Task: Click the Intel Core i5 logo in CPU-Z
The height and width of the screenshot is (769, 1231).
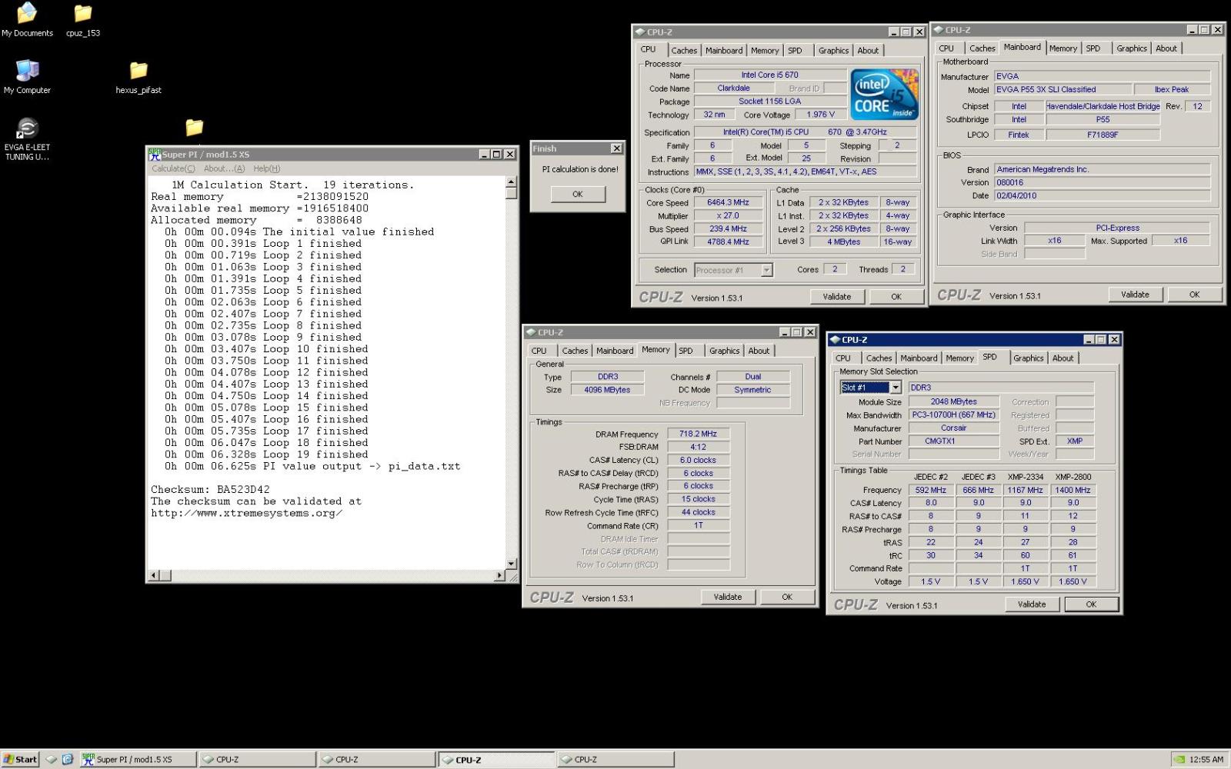Action: pos(884,94)
